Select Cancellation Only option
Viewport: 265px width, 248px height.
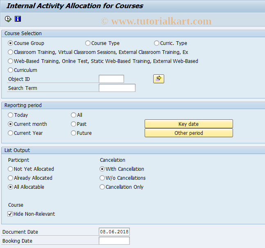[x=102, y=187]
